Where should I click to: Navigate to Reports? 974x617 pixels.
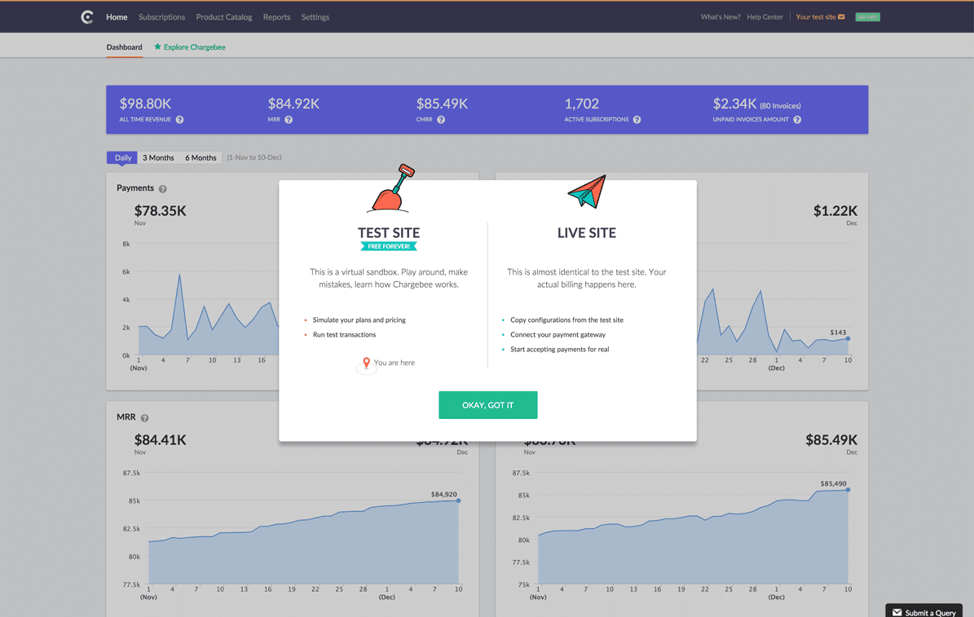click(x=276, y=17)
